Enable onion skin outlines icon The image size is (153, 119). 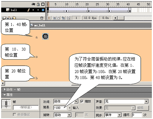58,18
